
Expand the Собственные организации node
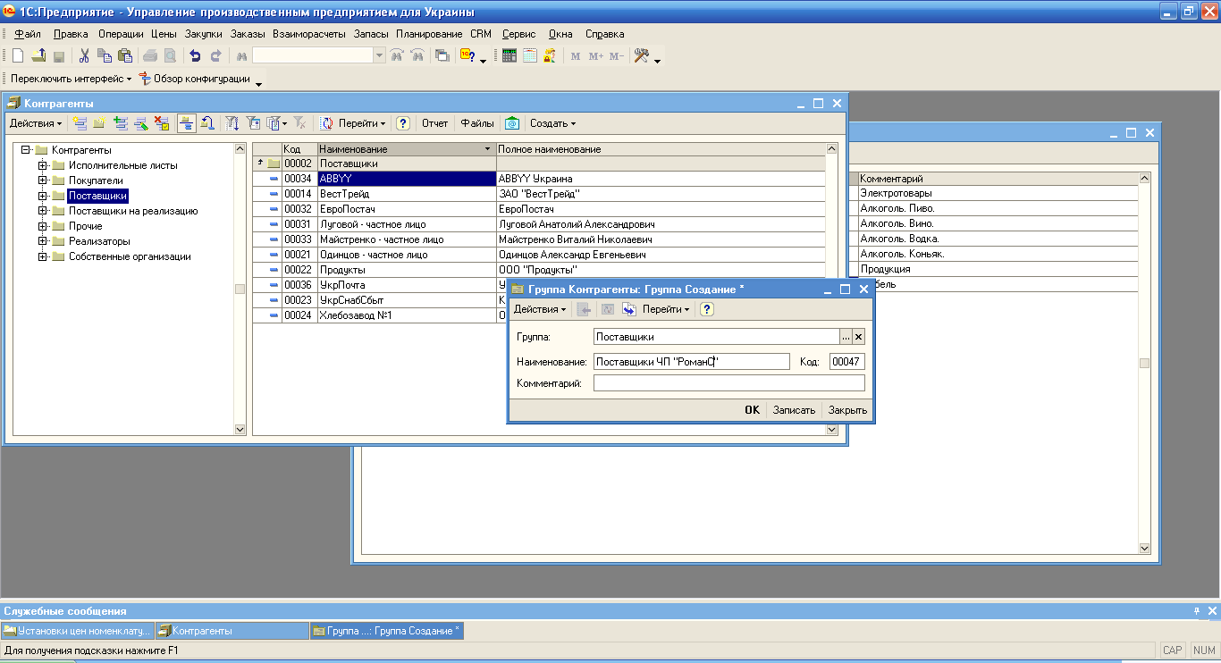click(42, 256)
